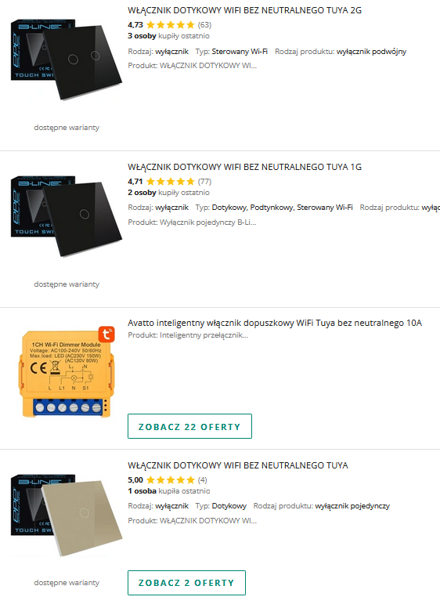Click the star rating of 4,71 product
This screenshot has width=440, height=604.
pyautogui.click(x=171, y=182)
